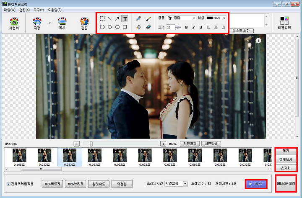
Task: Select the eraser tool
Action: (148, 27)
